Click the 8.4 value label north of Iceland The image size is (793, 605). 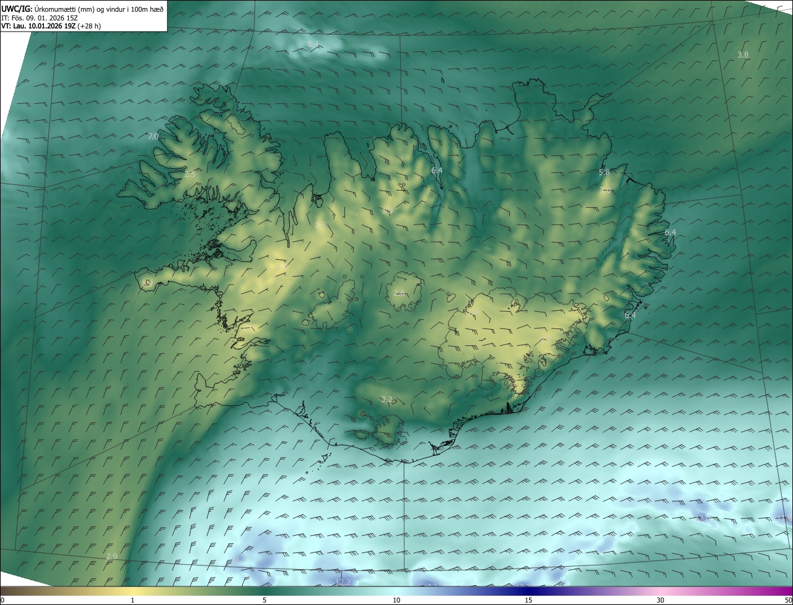coord(313,44)
